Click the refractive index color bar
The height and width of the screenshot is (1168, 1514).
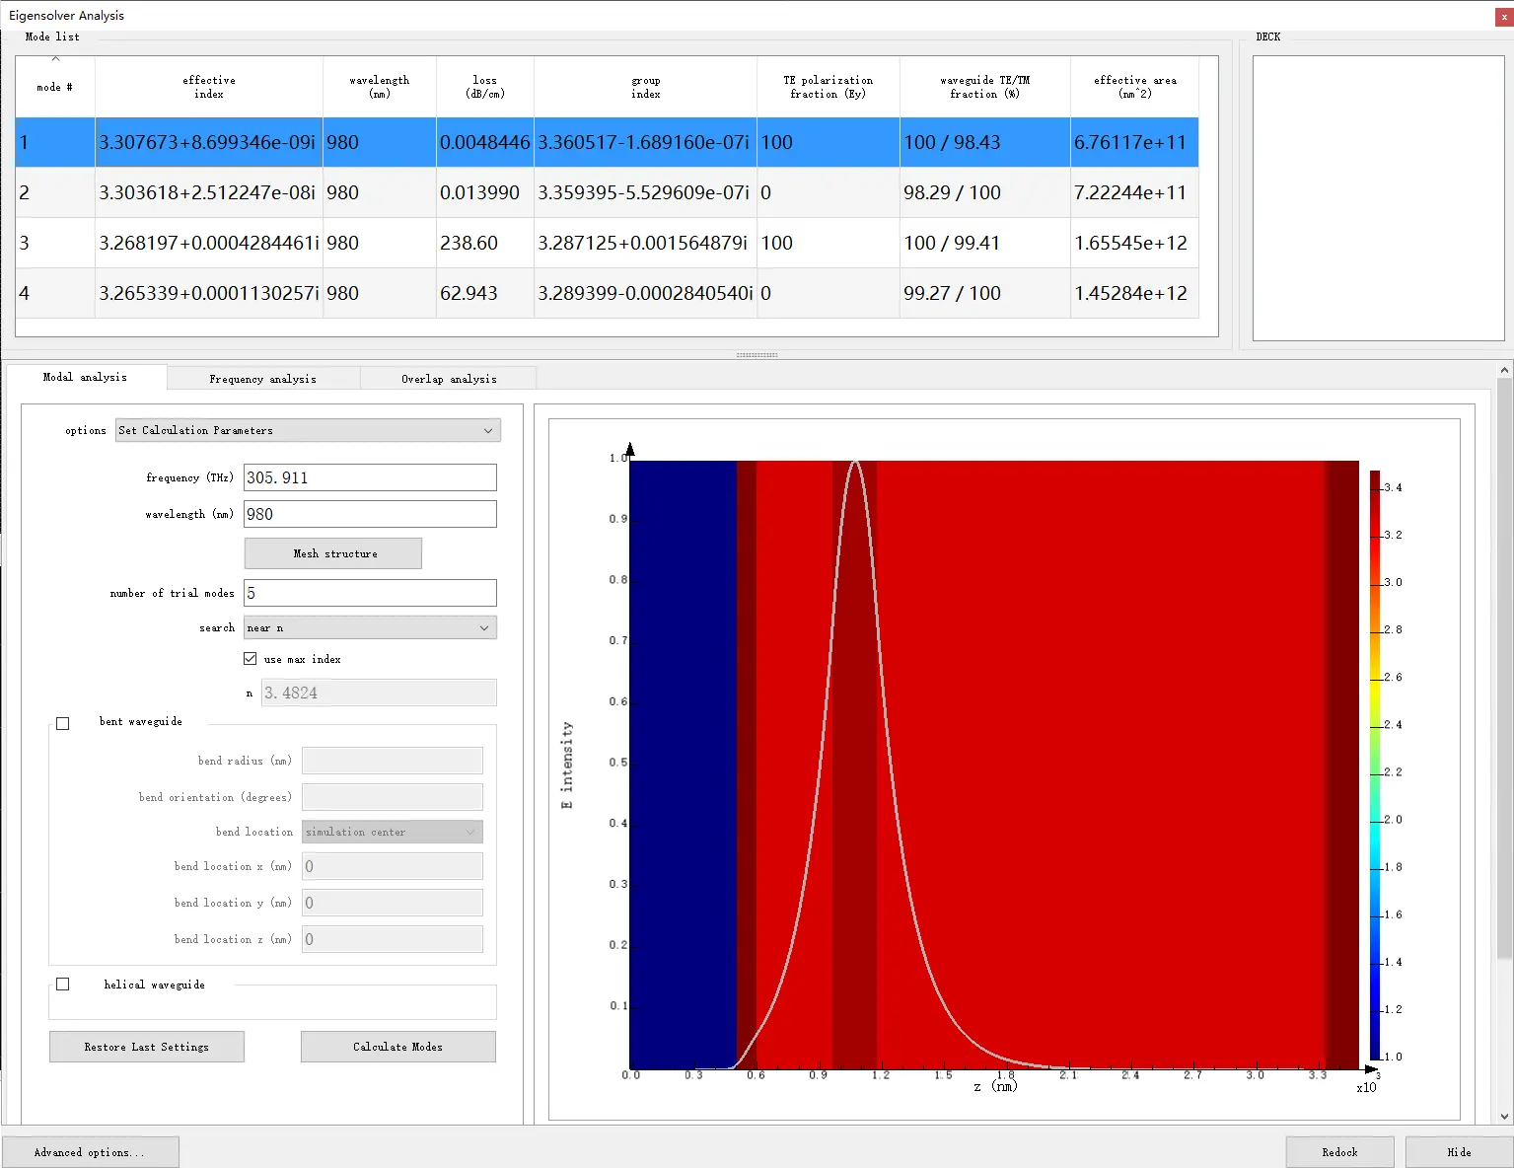(1375, 765)
